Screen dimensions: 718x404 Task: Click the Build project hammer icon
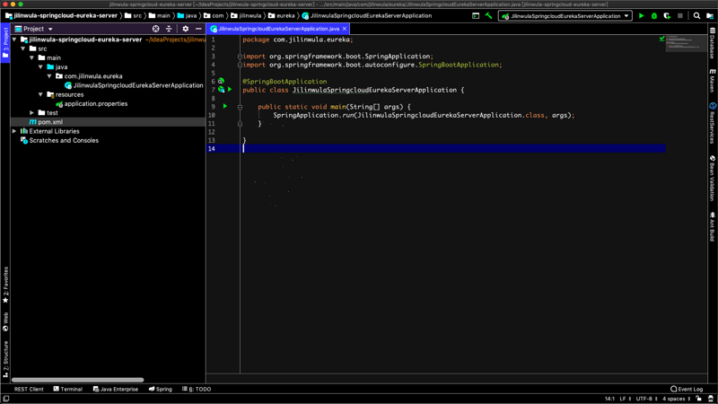489,16
